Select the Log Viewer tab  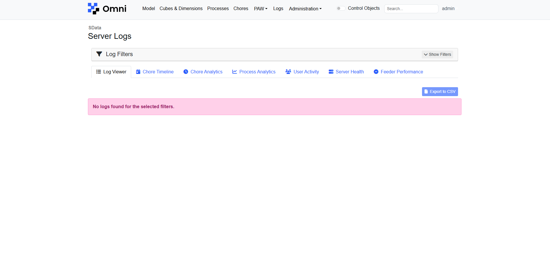pos(111,72)
